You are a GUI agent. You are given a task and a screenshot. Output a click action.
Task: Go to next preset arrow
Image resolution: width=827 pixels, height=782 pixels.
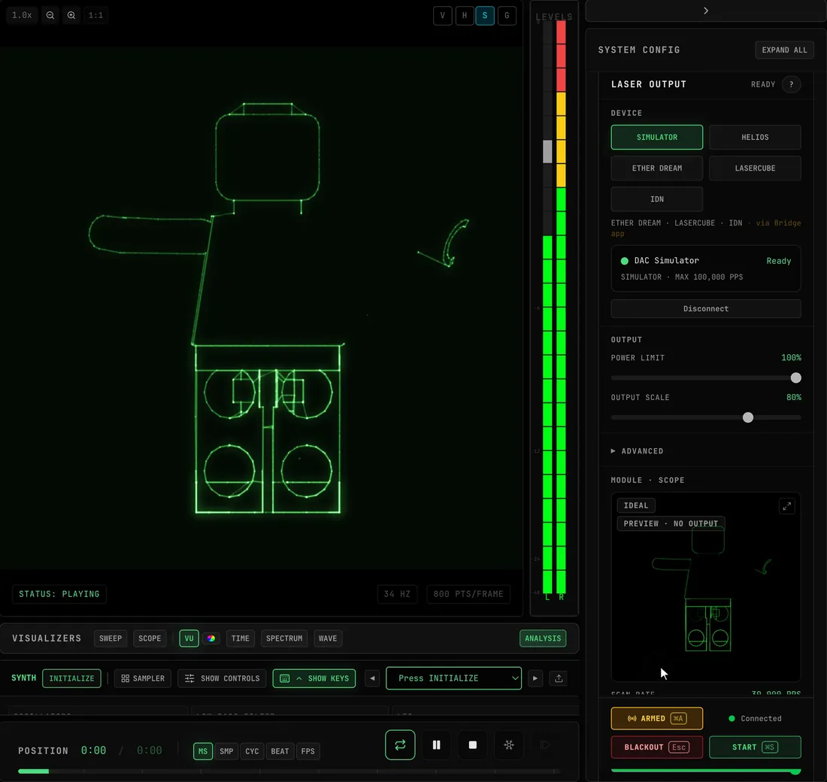pos(535,678)
